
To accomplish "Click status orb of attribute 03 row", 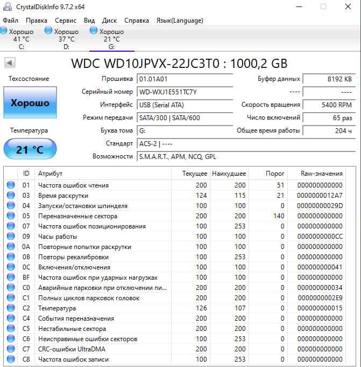I will coord(11,195).
